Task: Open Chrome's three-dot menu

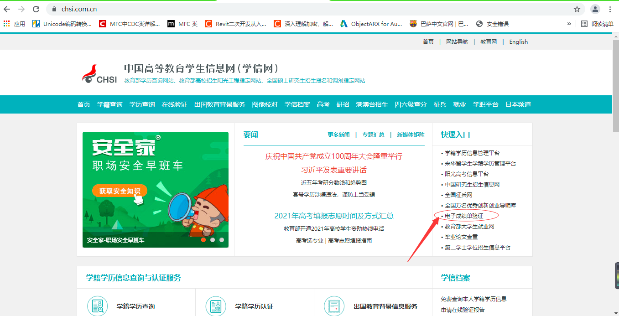Action: click(610, 9)
